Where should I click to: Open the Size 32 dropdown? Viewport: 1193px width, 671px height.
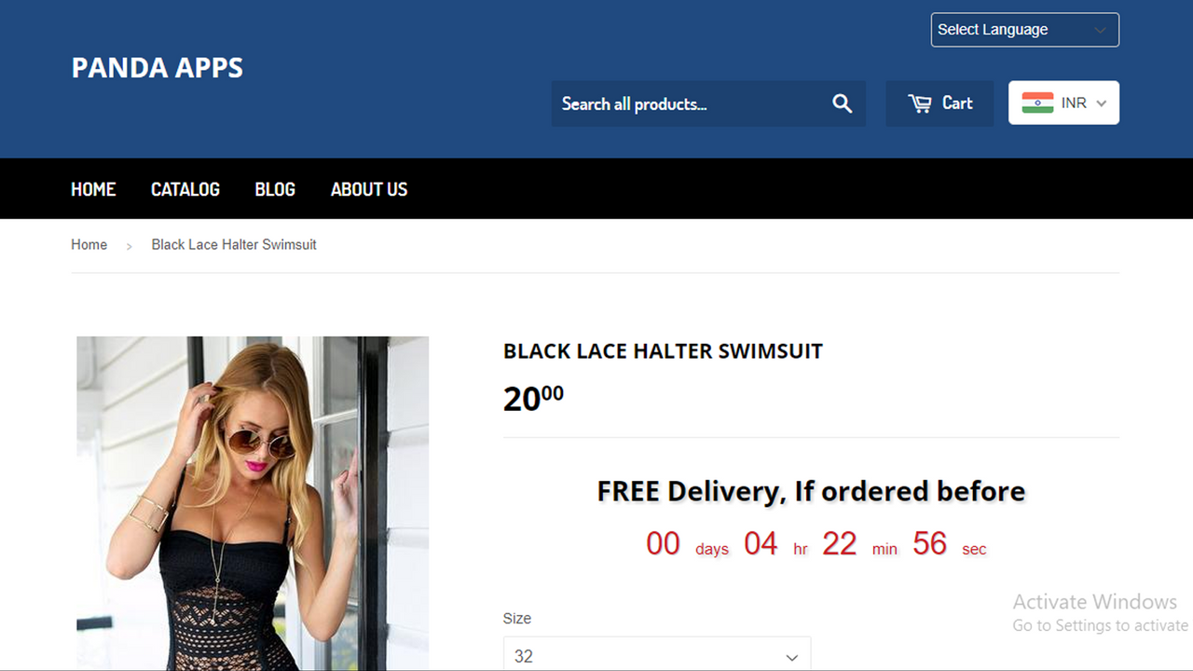tap(657, 654)
